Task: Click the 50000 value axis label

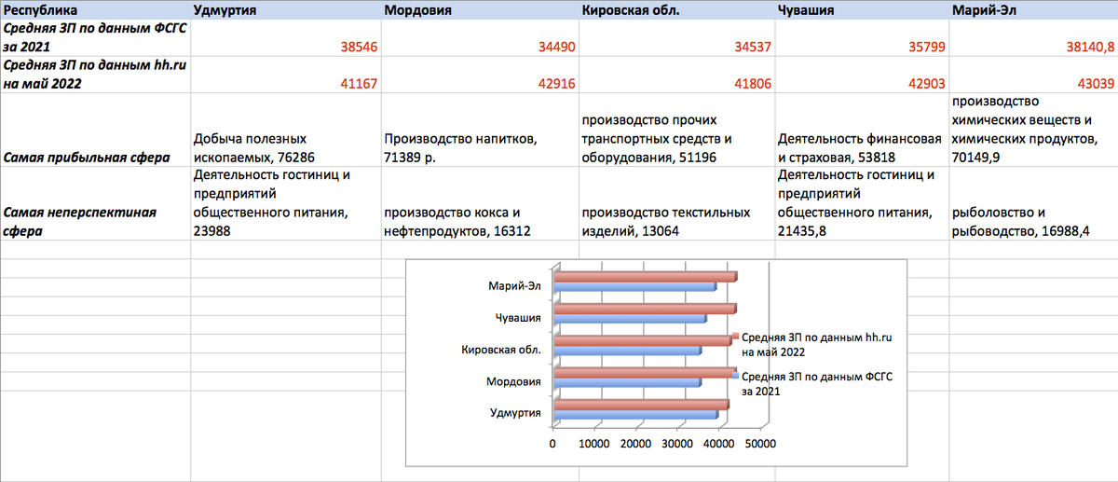Action: tap(759, 444)
